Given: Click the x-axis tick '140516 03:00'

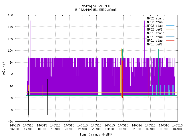Looking at the screenshot, I should tap(164, 127).
